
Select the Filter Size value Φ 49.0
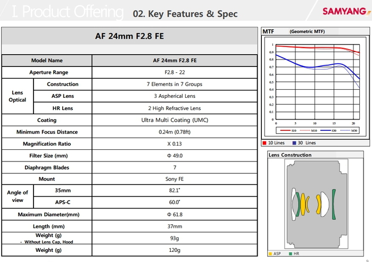tap(175, 156)
